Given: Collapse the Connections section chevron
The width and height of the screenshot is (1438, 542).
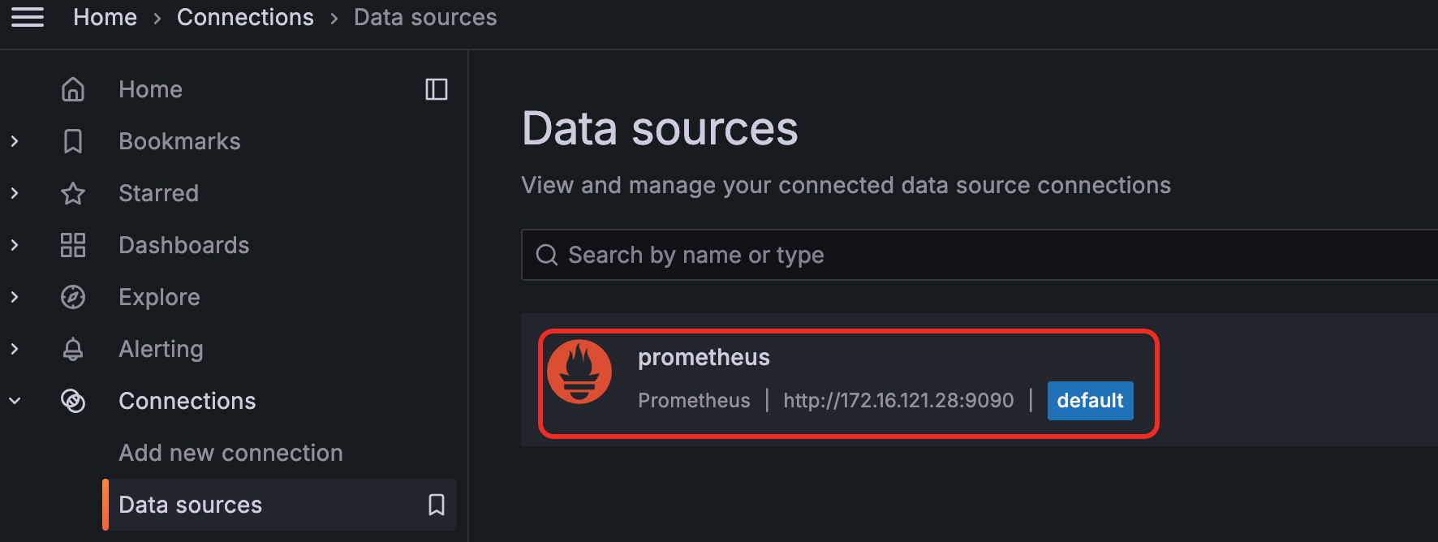Looking at the screenshot, I should pyautogui.click(x=15, y=401).
